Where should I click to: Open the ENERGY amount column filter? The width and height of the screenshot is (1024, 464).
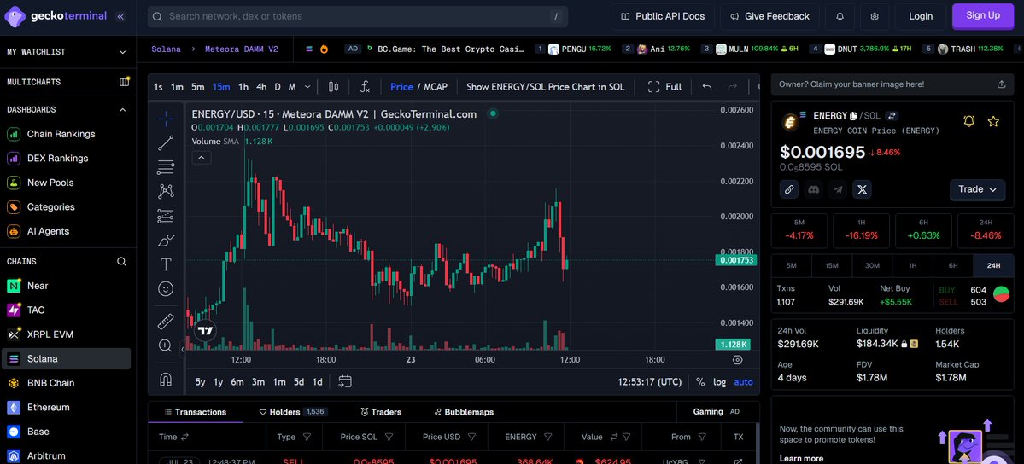click(x=548, y=437)
